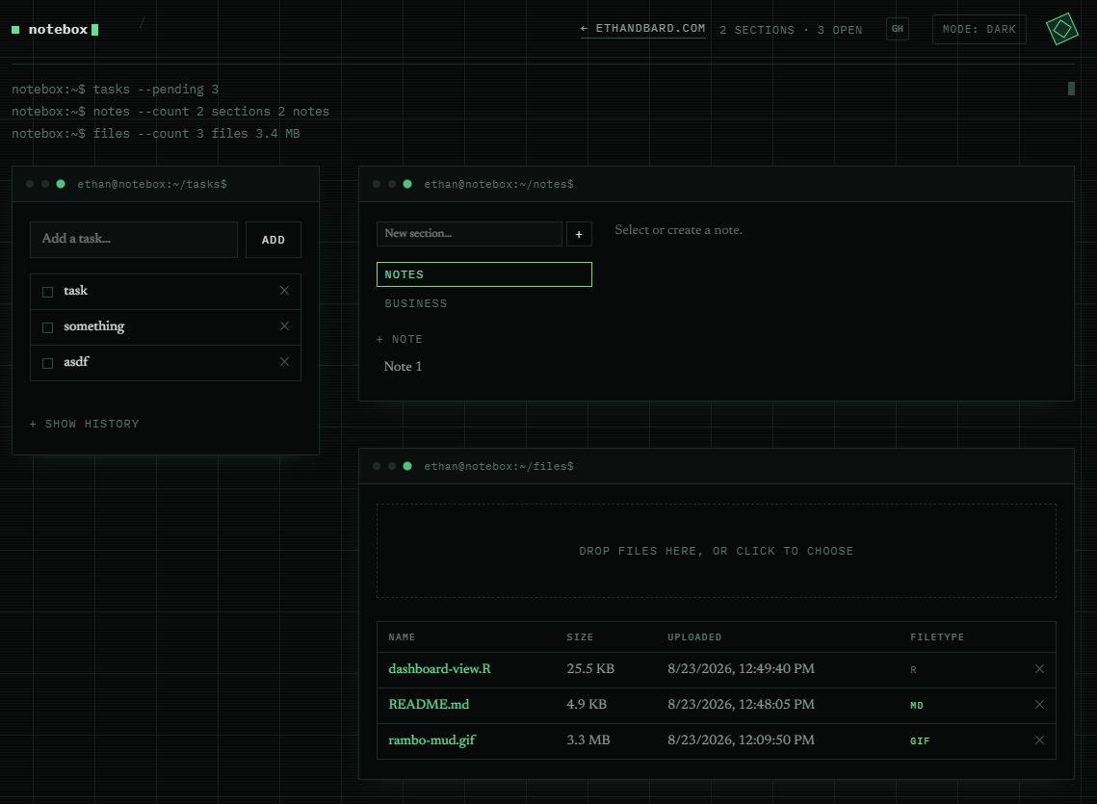
Task: Focus the 'New section...' input field
Action: [x=469, y=234]
